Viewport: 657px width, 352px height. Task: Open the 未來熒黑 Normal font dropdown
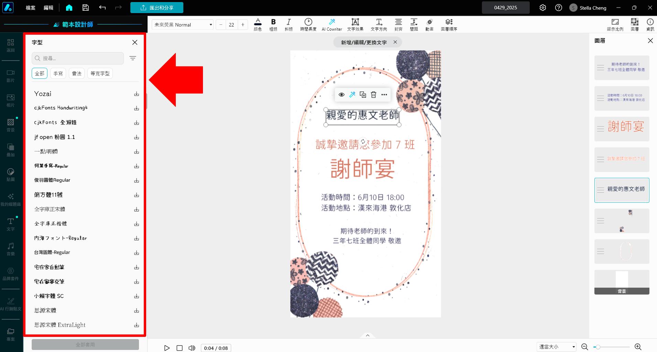click(x=182, y=24)
